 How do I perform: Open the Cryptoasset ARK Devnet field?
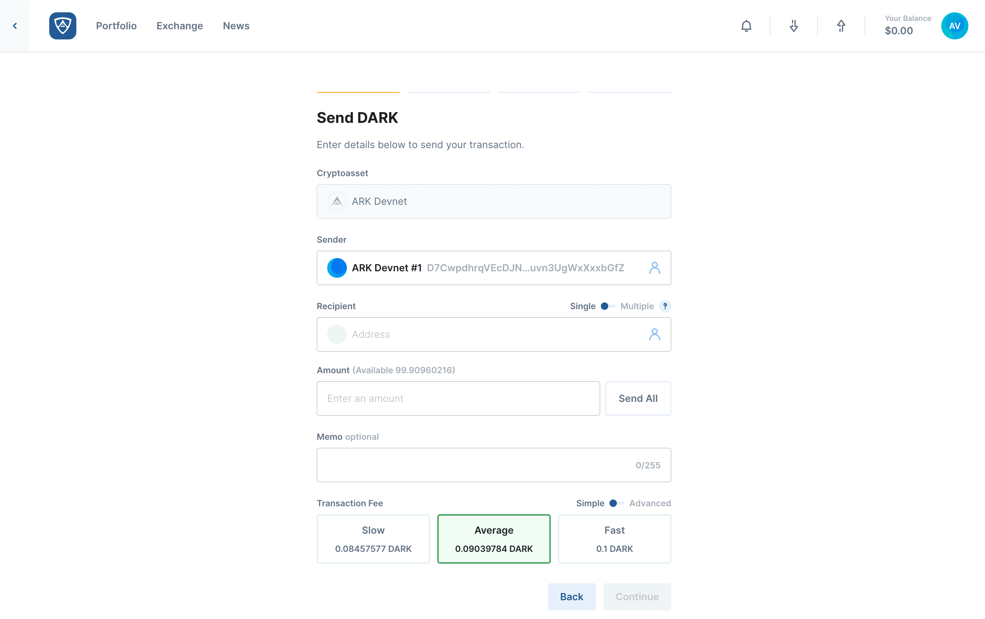tap(494, 201)
